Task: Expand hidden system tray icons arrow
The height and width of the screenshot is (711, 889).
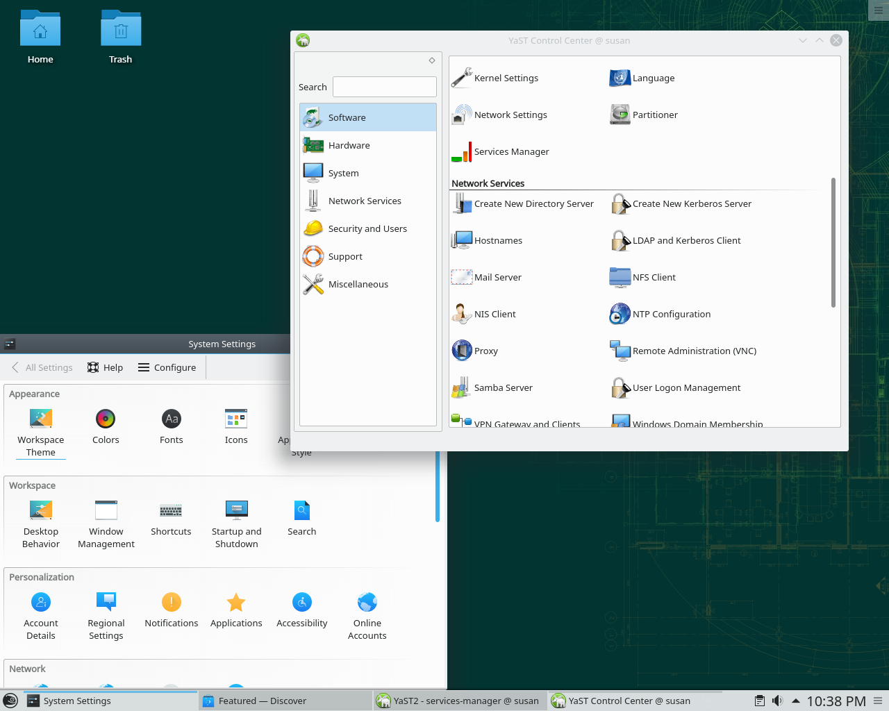Action: point(796,701)
